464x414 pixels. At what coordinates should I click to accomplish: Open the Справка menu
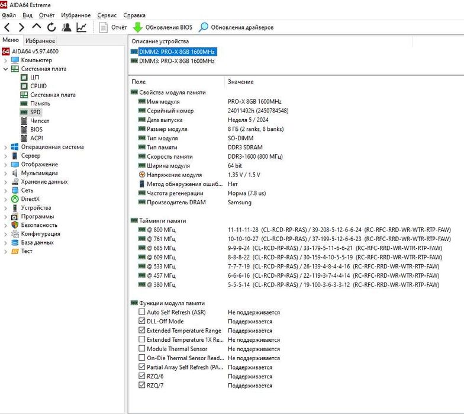coord(134,15)
